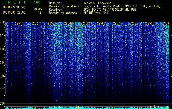The height and width of the screenshot is (109, 172).
Task: Click the 0.9 kHz axis tick label
Action: pos(2,63)
